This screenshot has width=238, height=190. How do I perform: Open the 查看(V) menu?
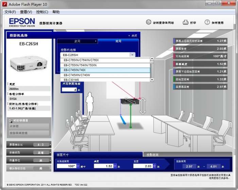coord(26,12)
